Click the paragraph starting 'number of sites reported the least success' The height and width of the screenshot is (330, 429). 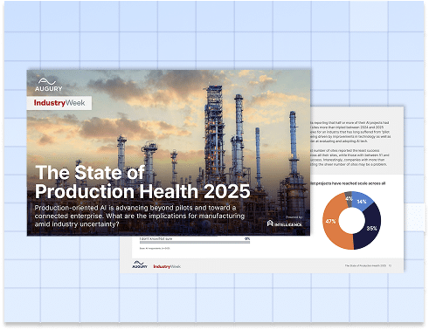pos(349,157)
